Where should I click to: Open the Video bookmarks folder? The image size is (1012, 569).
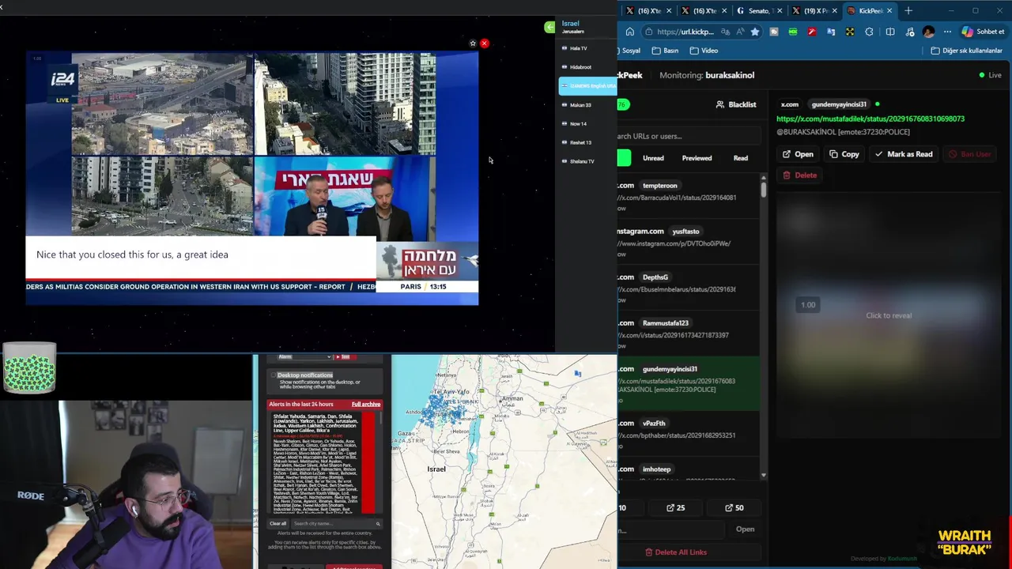[704, 51]
